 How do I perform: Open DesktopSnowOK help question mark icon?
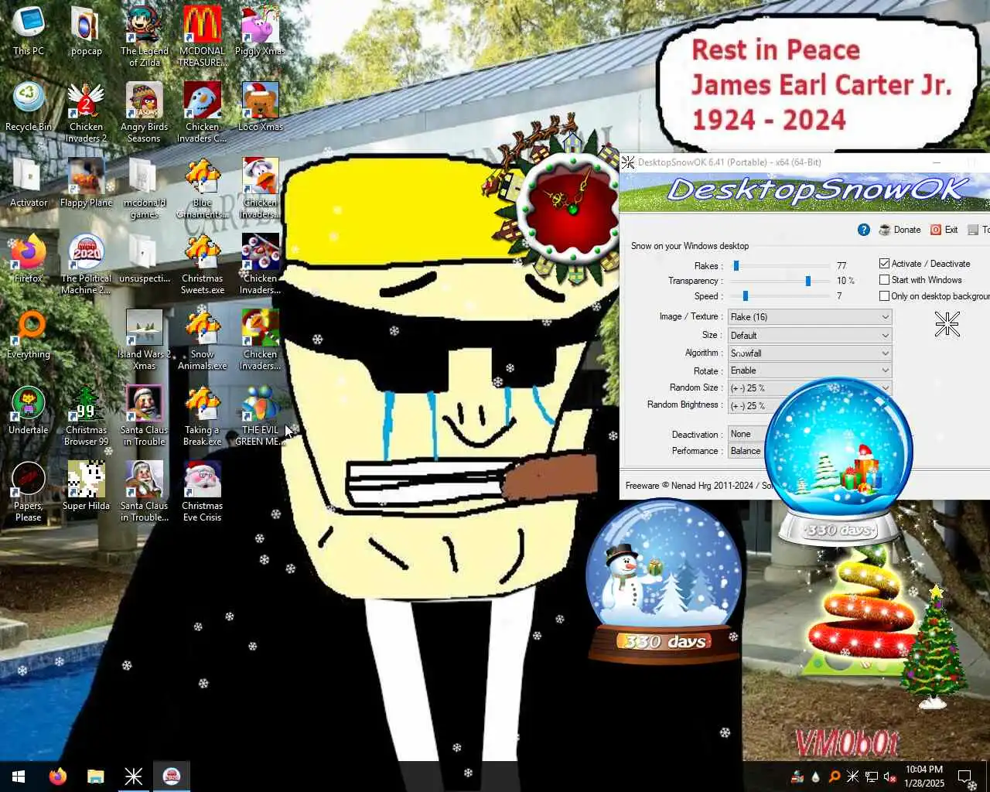864,230
